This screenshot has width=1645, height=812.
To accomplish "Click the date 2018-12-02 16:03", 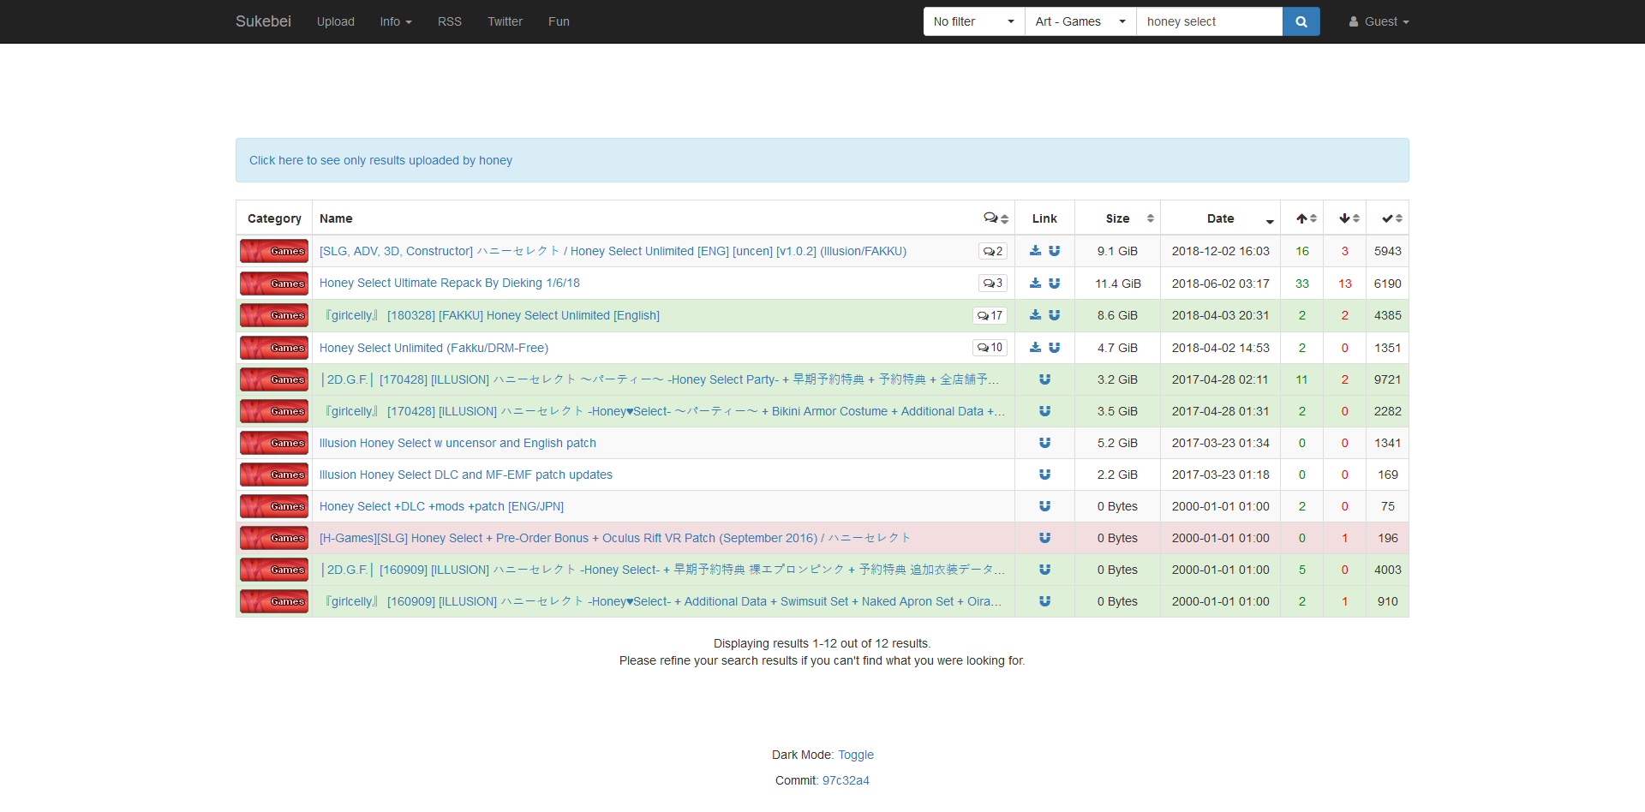I will click(1220, 251).
